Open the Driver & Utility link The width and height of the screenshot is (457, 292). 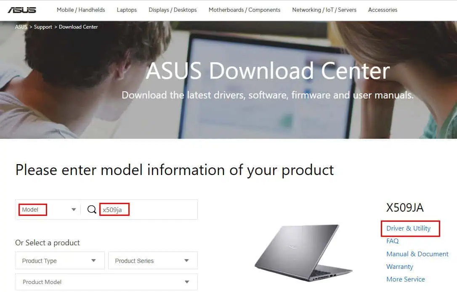click(x=408, y=228)
